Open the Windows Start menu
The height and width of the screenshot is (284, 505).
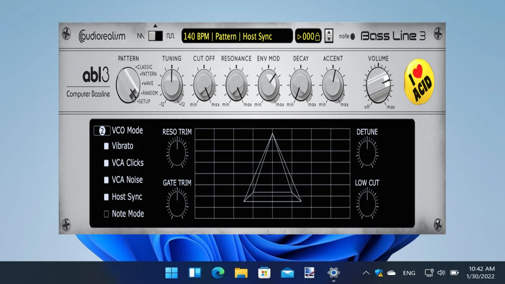tap(171, 273)
